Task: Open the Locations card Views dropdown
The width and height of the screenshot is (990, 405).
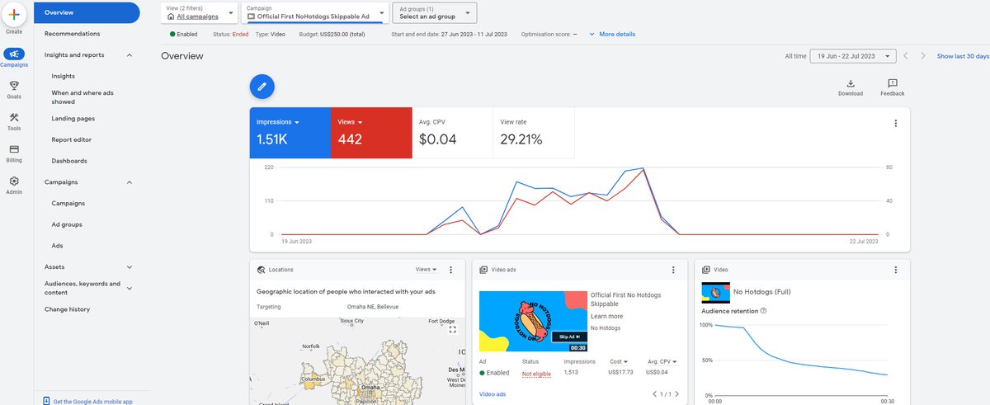Action: 426,270
